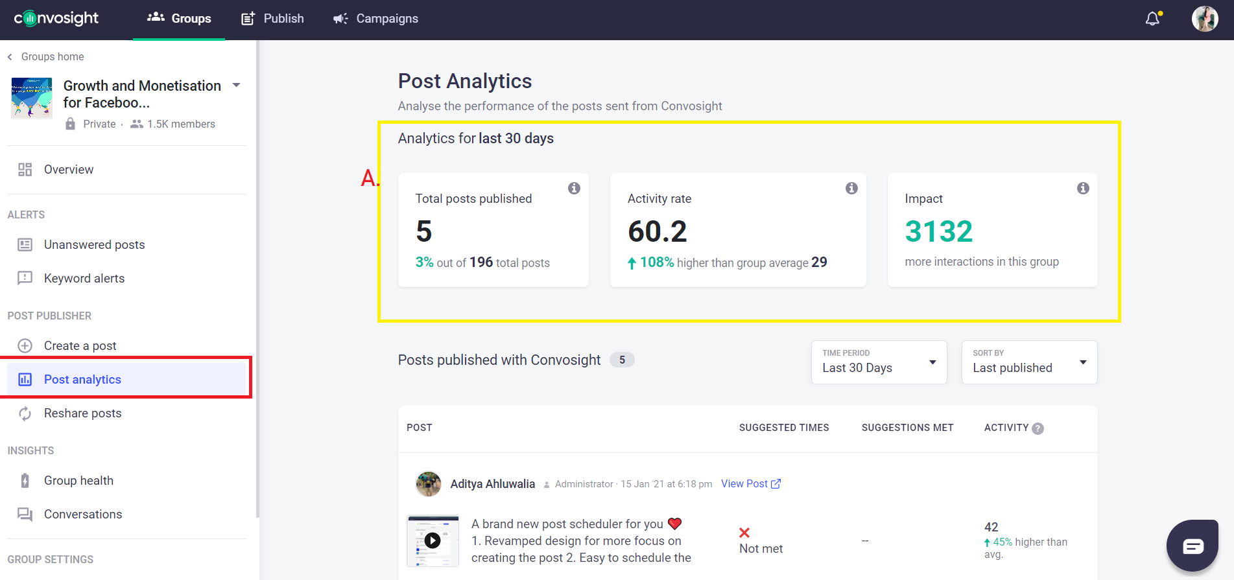Click the Impact value 3132
The height and width of the screenshot is (580, 1234).
[x=939, y=232]
